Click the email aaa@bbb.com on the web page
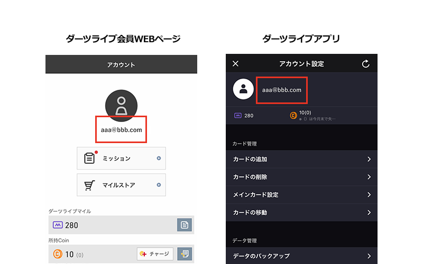The width and height of the screenshot is (423, 264). pyautogui.click(x=122, y=130)
